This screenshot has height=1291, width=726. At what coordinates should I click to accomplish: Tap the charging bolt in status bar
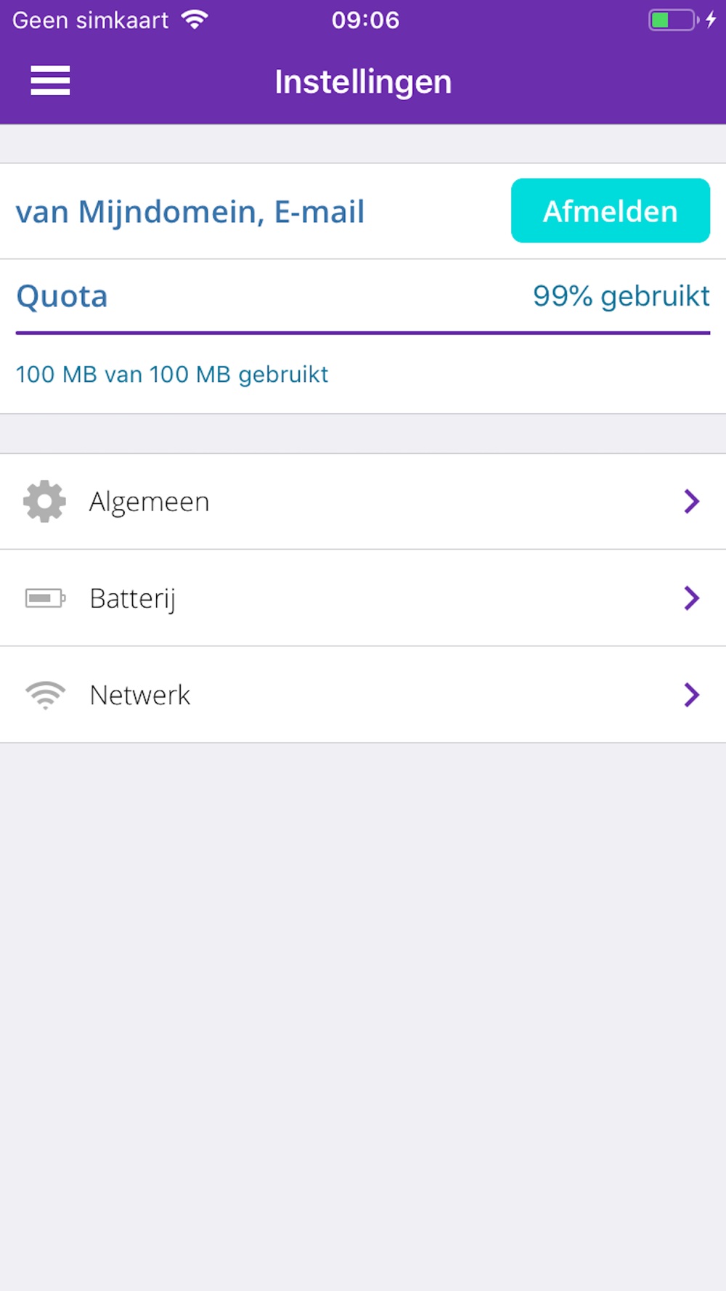coord(711,20)
